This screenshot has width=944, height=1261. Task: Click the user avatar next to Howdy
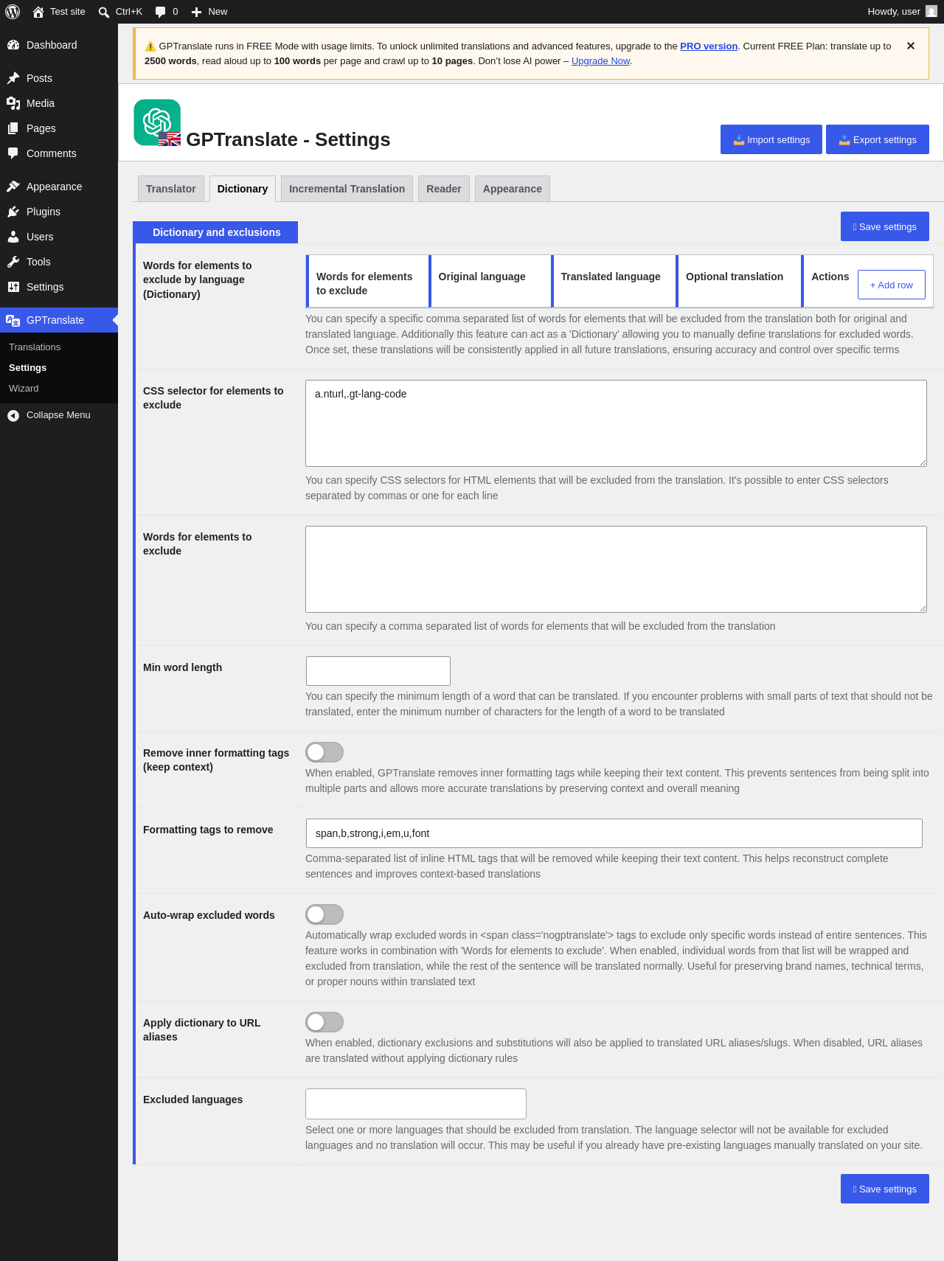931,11
